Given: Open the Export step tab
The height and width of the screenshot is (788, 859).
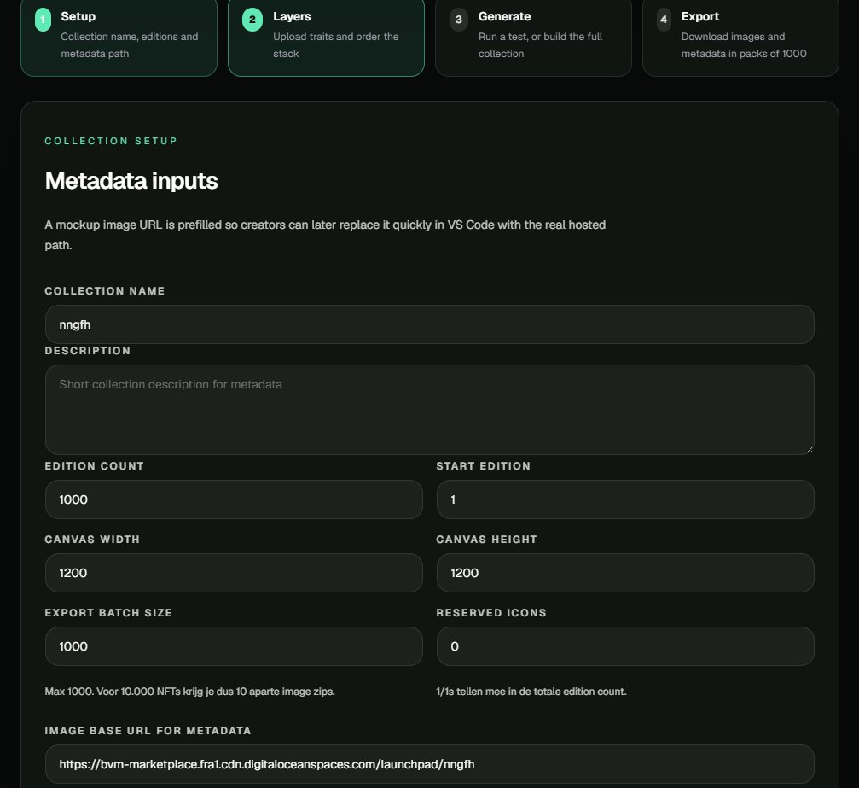Looking at the screenshot, I should coord(740,36).
